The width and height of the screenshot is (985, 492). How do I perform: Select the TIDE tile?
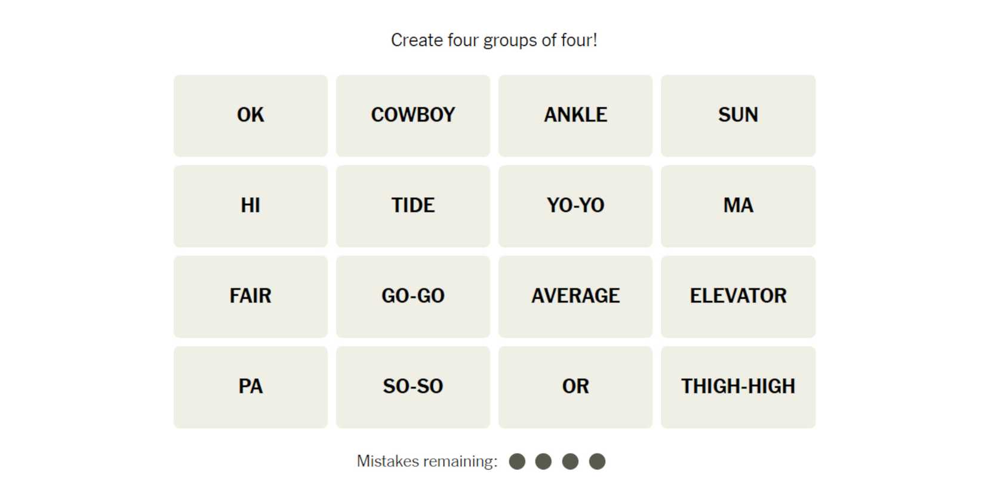[413, 206]
